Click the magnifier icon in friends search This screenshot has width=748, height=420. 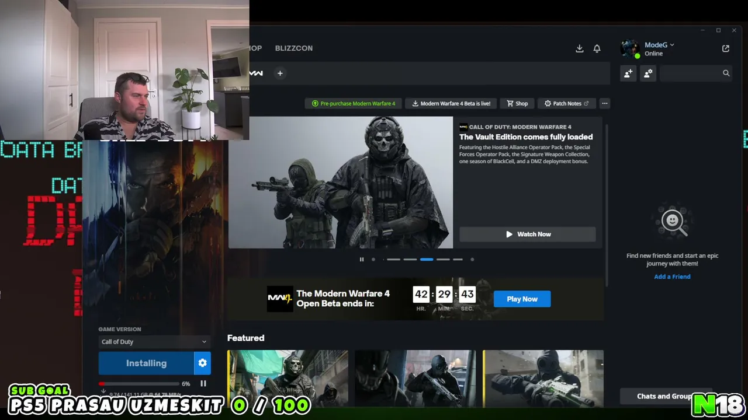[726, 73]
